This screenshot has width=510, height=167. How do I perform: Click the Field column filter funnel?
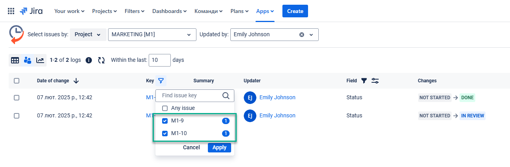pyautogui.click(x=364, y=81)
